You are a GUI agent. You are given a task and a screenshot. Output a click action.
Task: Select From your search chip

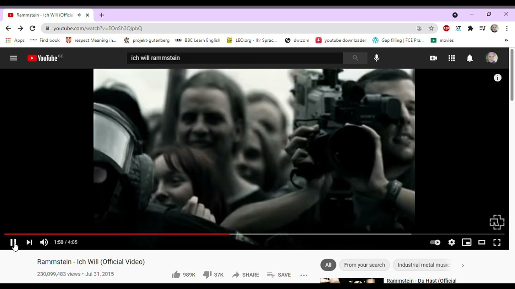click(365, 265)
